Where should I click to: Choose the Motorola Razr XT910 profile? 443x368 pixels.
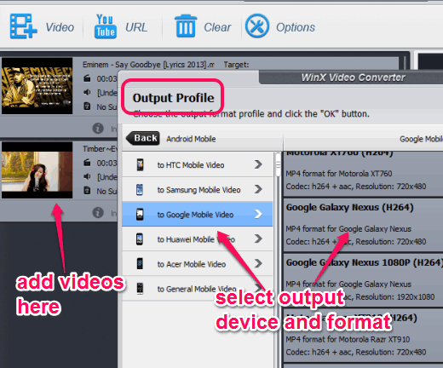coord(363,336)
